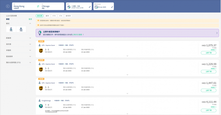Click the package box icon in the cargo field
This screenshot has height=115, width=221.
click(69, 7)
